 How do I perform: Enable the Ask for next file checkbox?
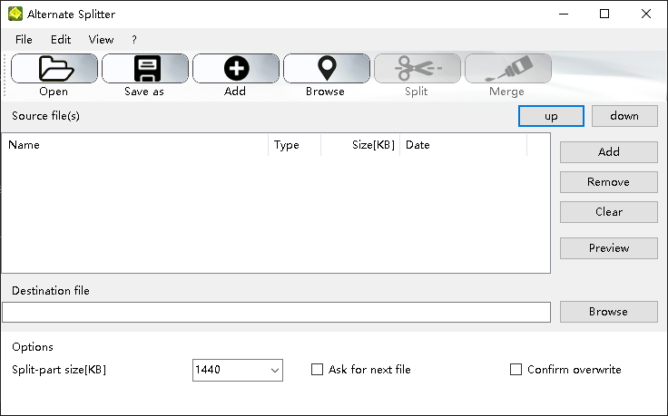coord(318,370)
